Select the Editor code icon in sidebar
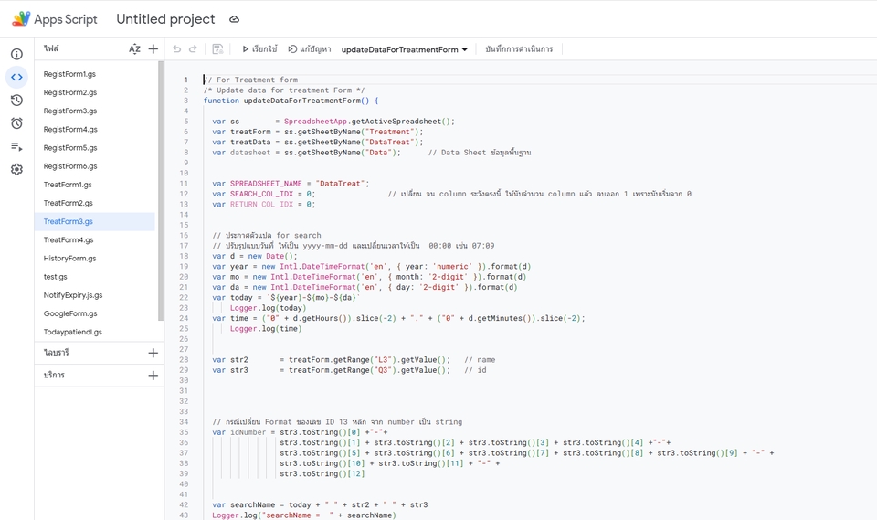Viewport: 877px width, 520px height. coord(16,78)
